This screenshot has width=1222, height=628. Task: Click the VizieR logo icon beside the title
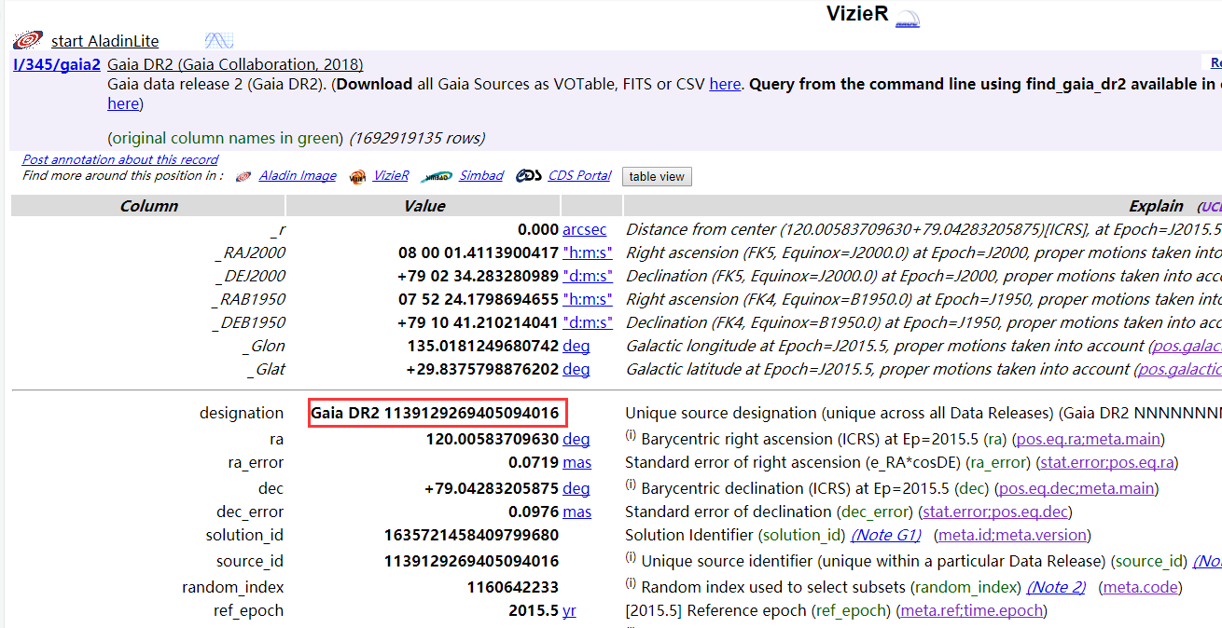907,19
